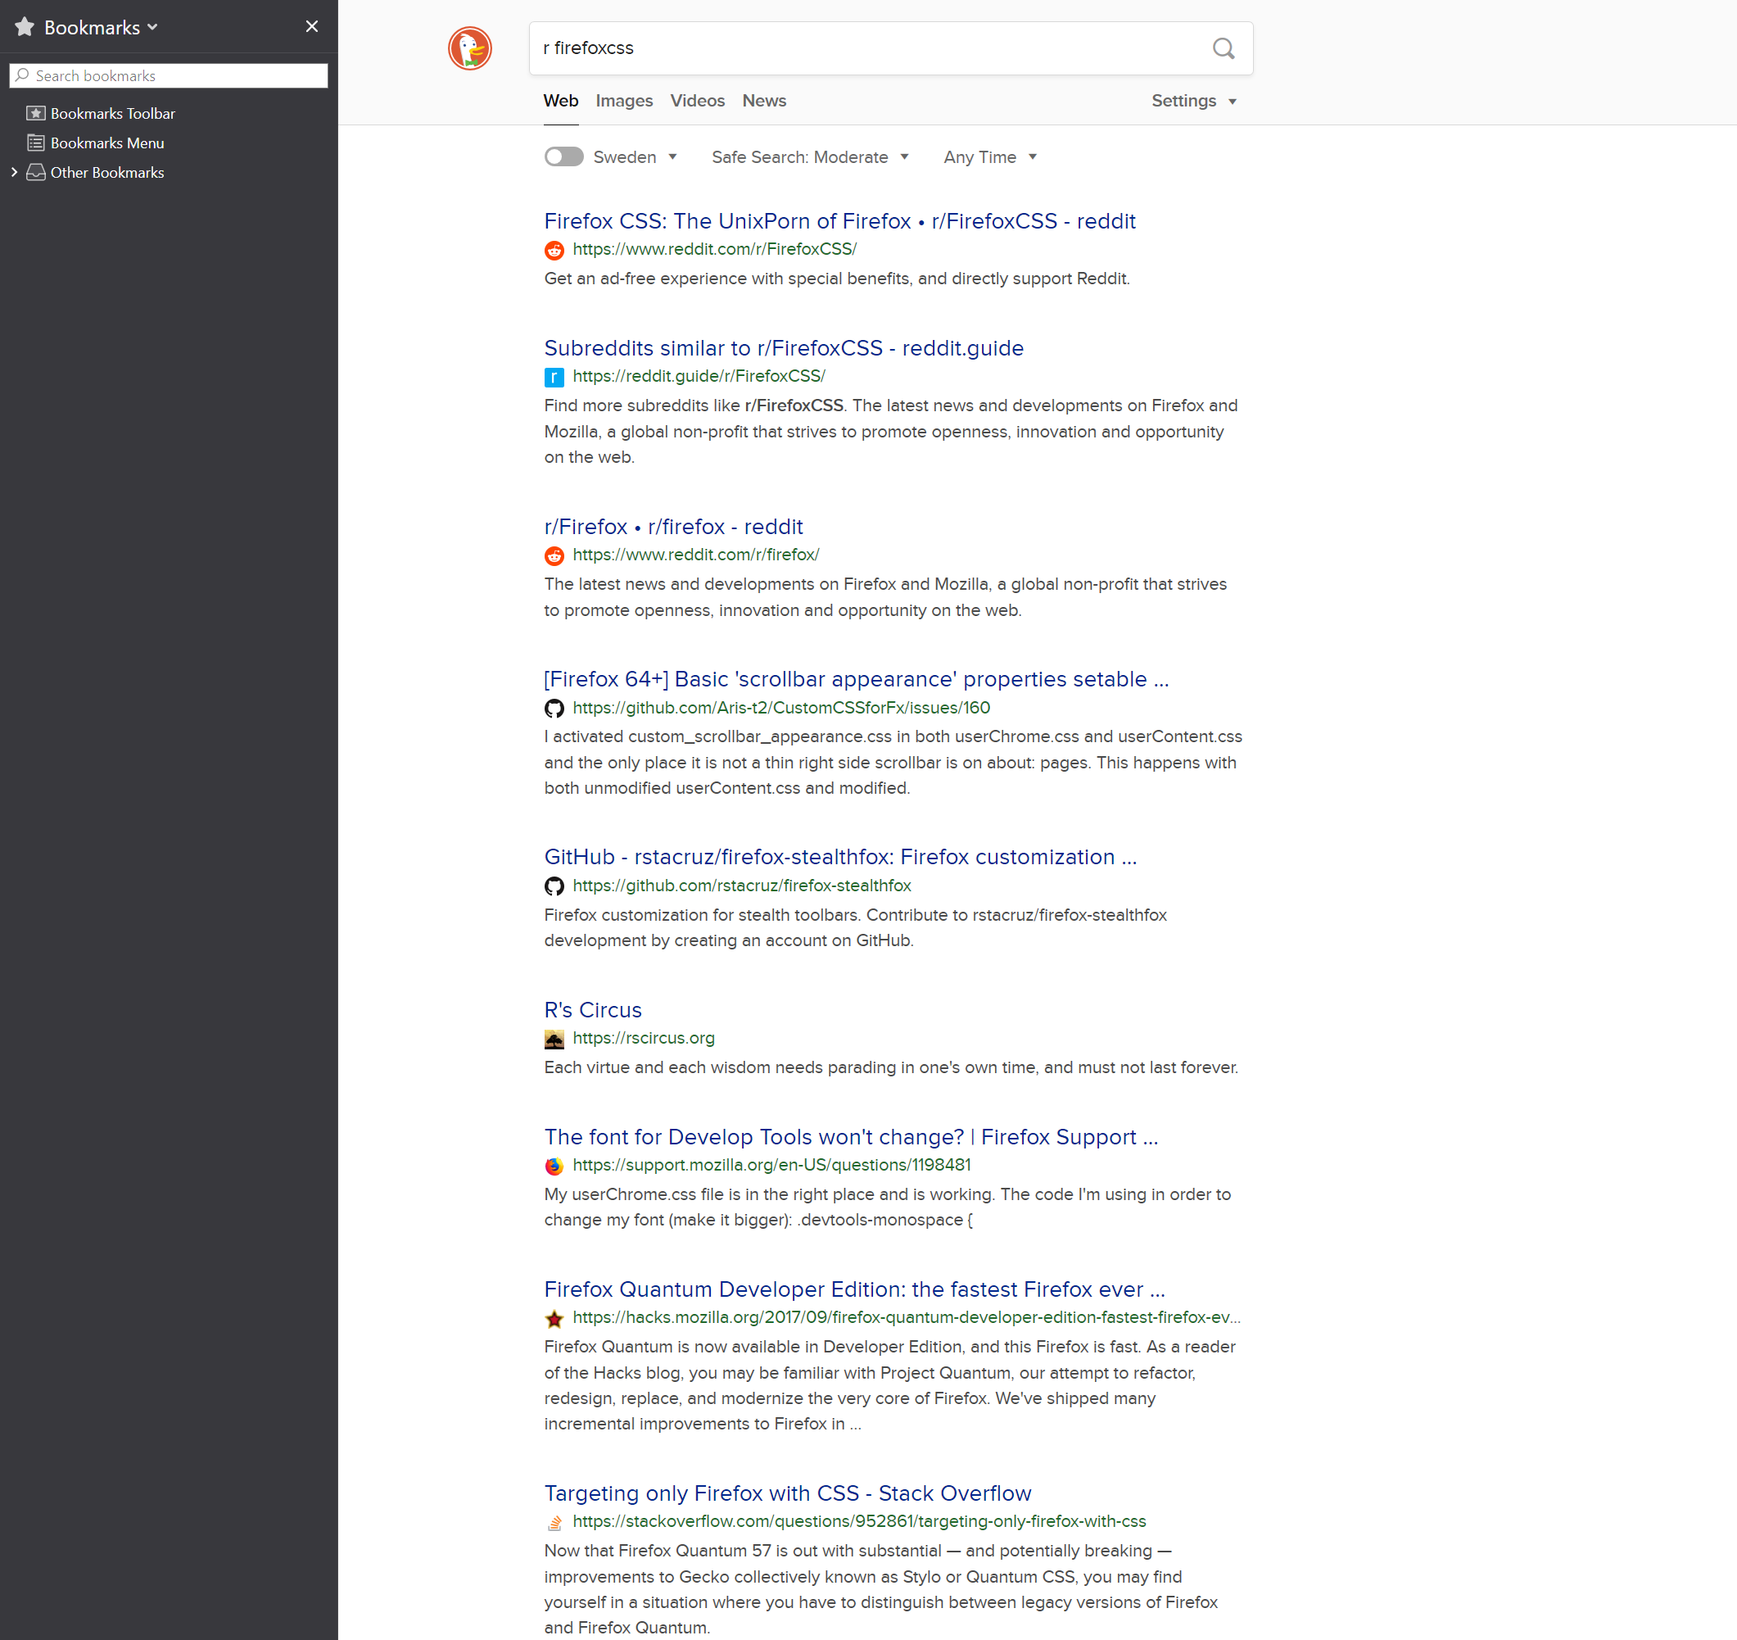Click the Bookmarks star icon in sidebar header

coord(25,27)
